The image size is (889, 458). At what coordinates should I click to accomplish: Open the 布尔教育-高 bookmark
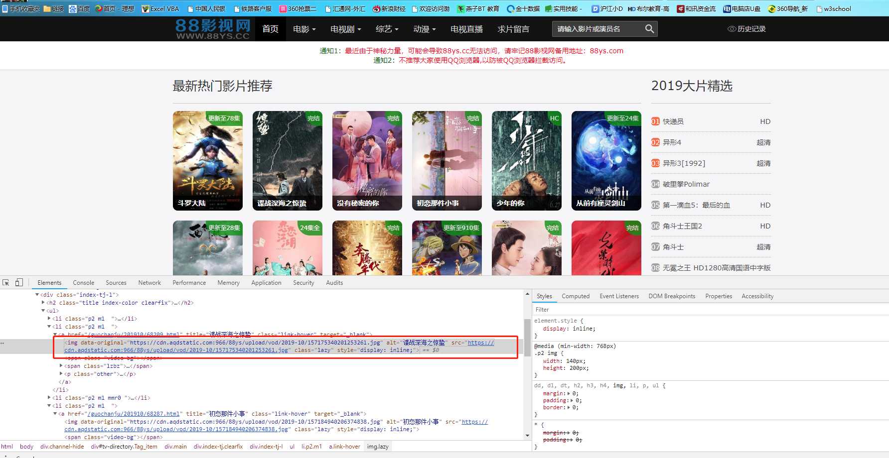coord(648,8)
